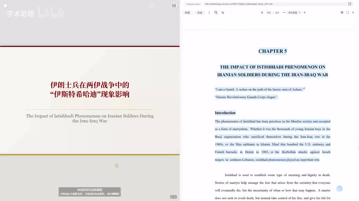Click the faint sidebar panel icon

pos(151,6)
